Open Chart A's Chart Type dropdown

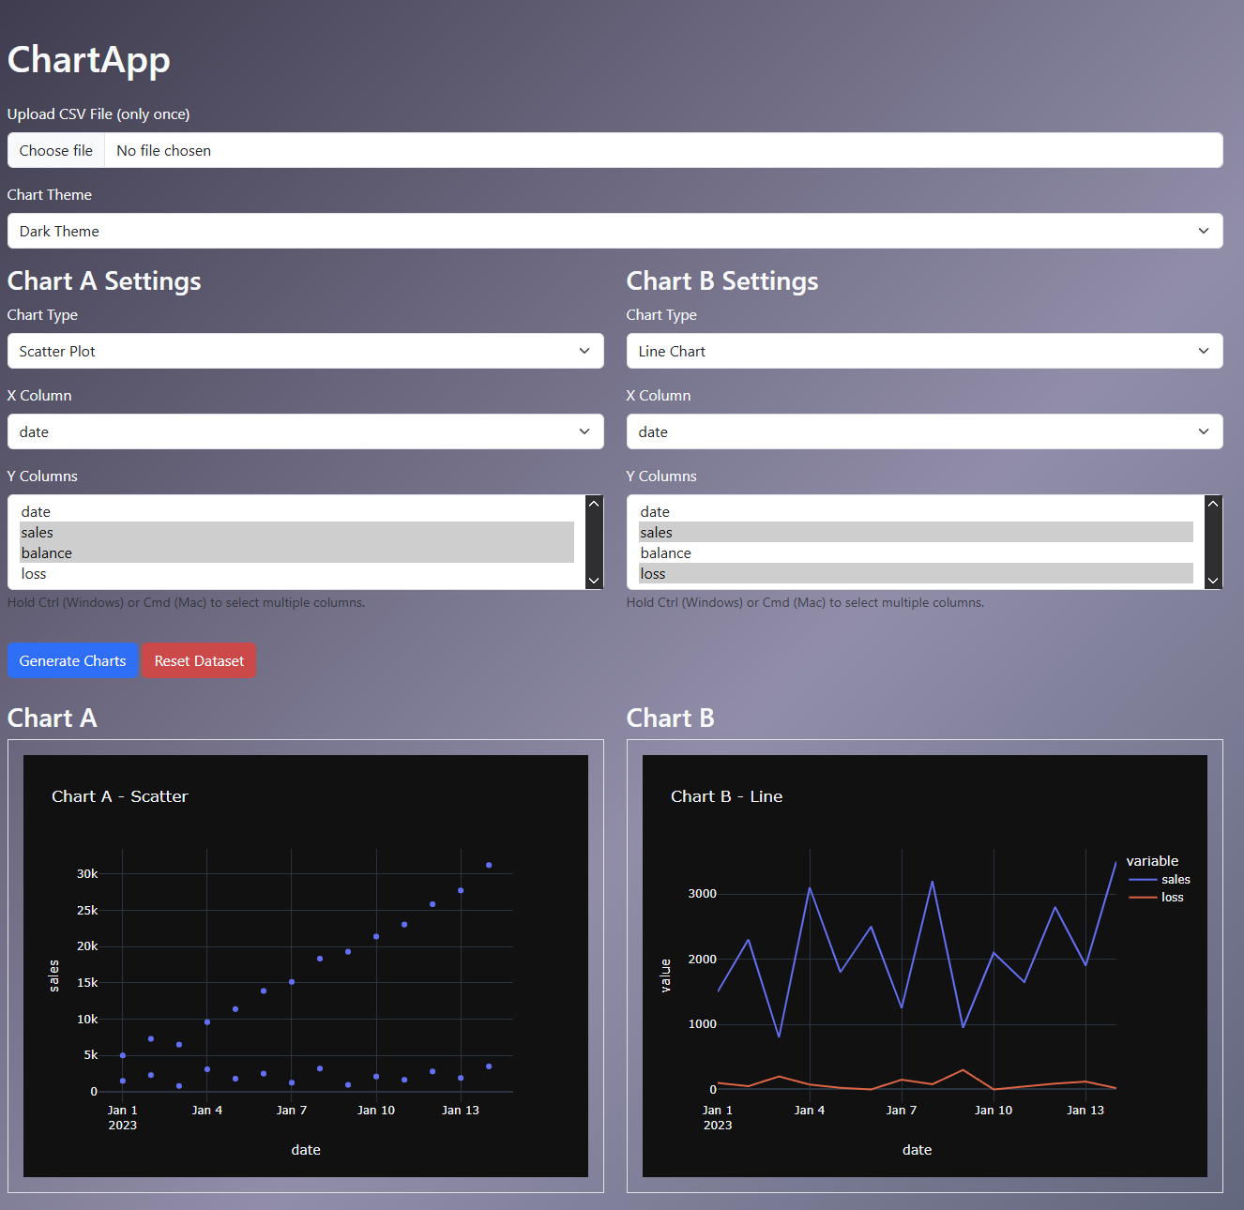[x=305, y=351]
